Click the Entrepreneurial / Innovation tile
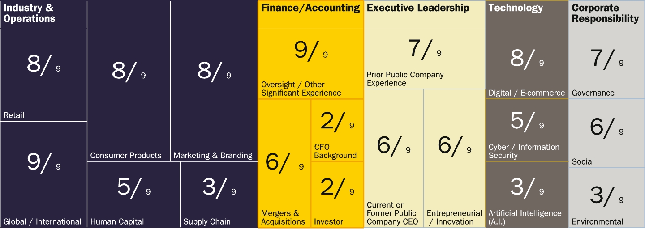Image resolution: width=645 pixels, height=229 pixels. pyautogui.click(x=454, y=159)
